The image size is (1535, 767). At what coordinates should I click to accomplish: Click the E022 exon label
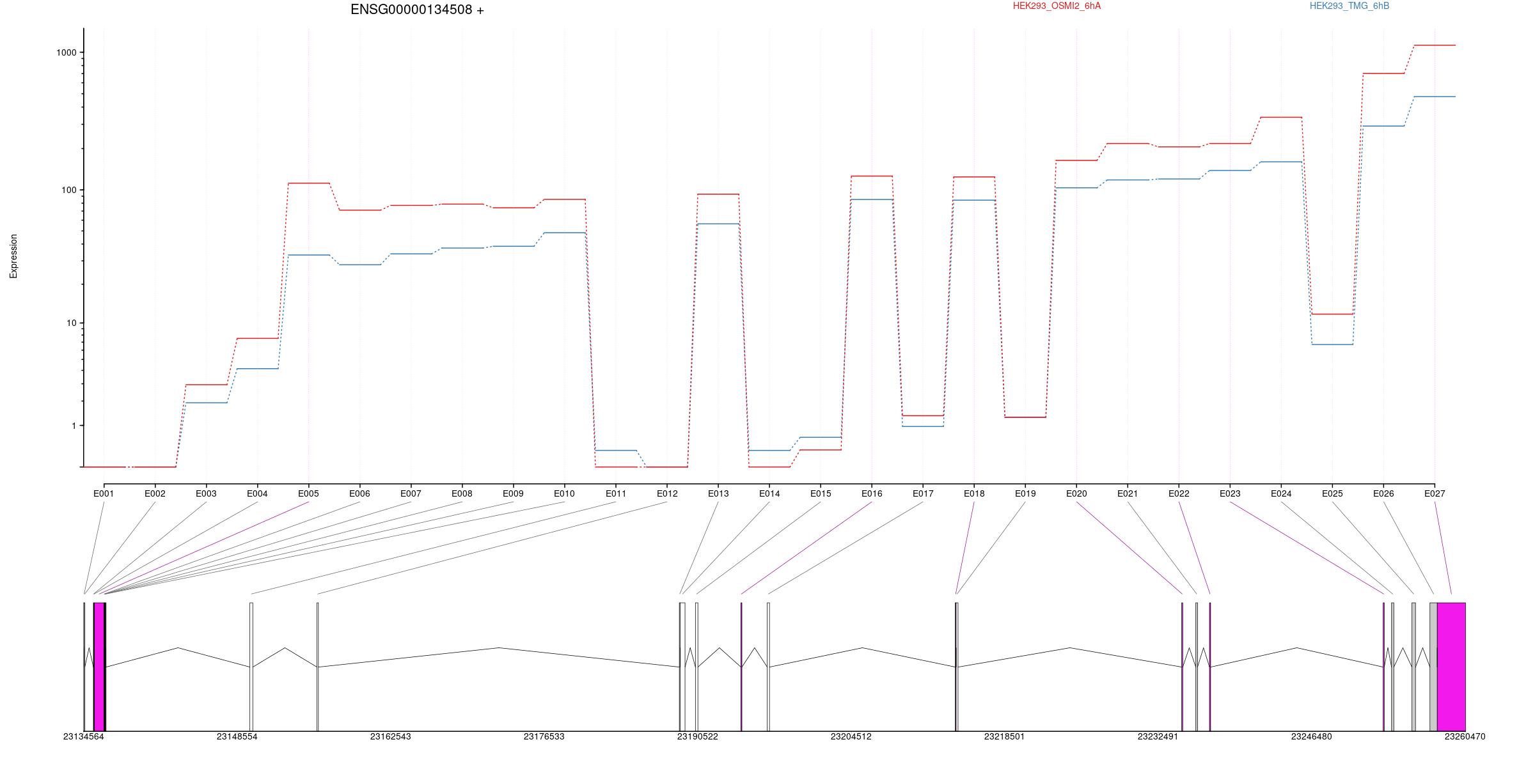click(x=1179, y=493)
